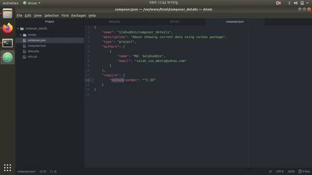Open the network status icon

tap(289, 3)
